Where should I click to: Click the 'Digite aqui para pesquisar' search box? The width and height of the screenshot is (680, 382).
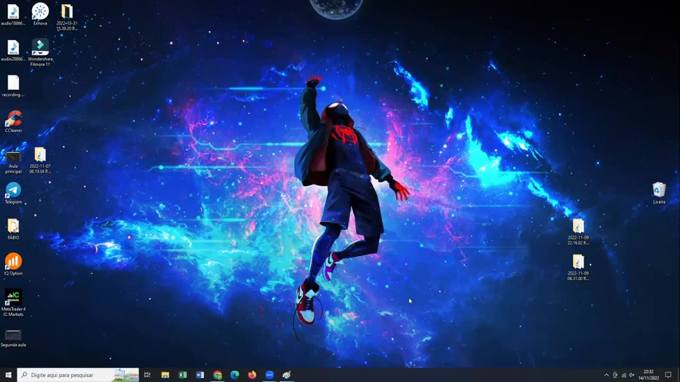pyautogui.click(x=78, y=375)
